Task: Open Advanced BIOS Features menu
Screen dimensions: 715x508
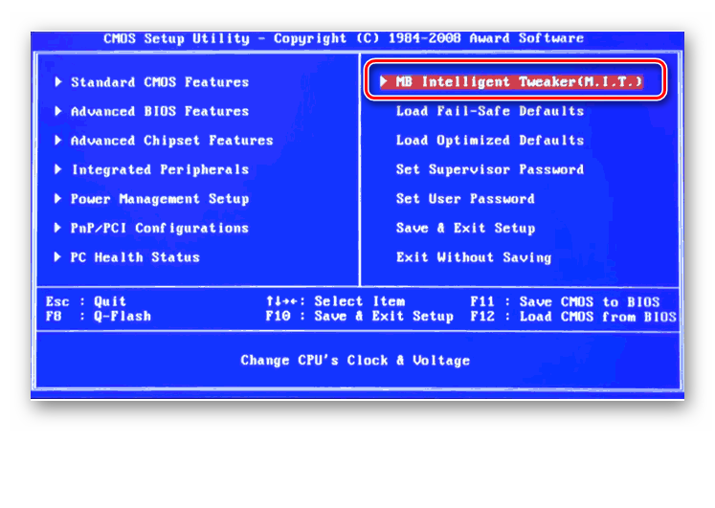Action: [160, 111]
